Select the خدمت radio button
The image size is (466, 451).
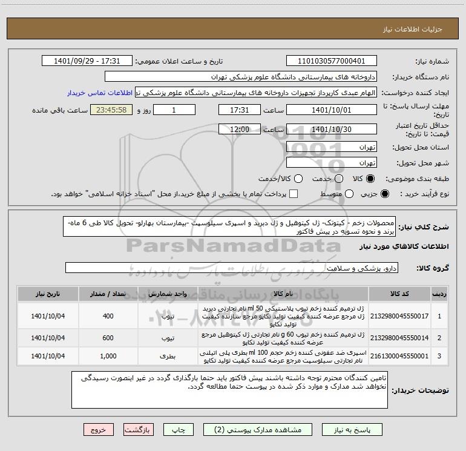coord(339,179)
